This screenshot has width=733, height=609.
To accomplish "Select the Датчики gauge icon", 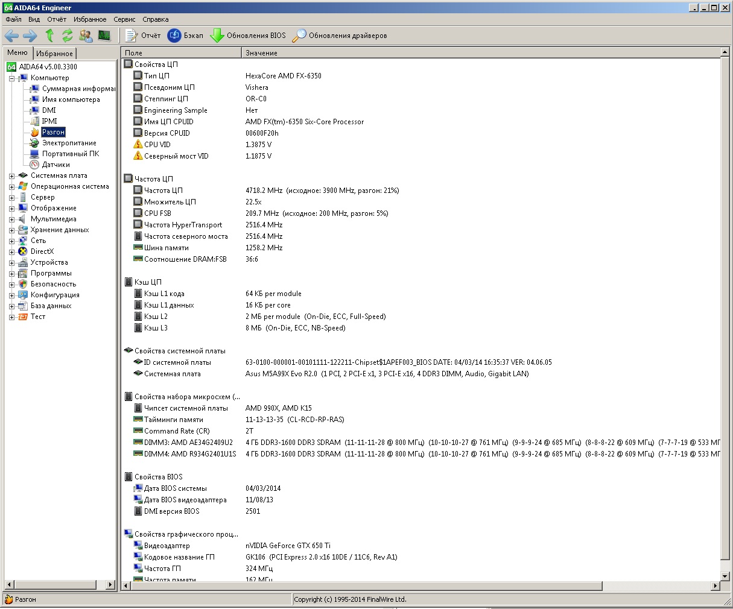I will click(34, 165).
